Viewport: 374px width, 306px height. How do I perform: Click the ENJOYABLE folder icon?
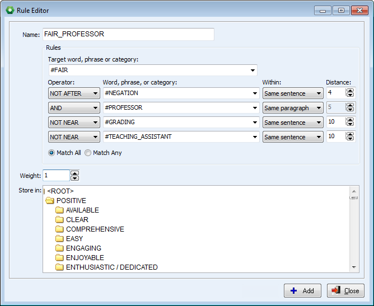(60, 258)
